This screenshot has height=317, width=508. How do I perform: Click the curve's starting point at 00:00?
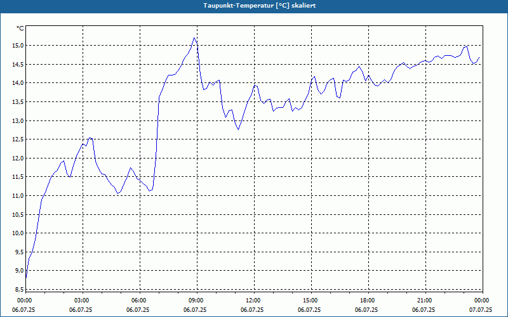point(26,277)
